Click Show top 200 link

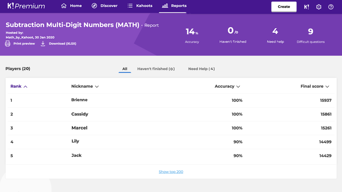(171, 172)
